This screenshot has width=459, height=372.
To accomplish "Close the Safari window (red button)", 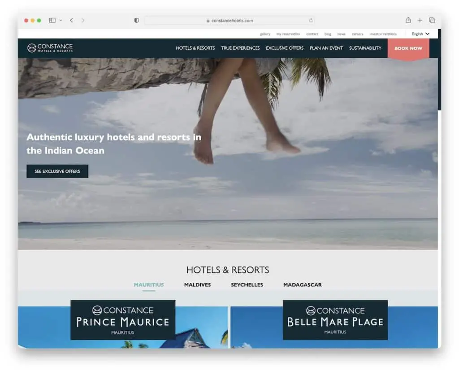I will tap(26, 20).
